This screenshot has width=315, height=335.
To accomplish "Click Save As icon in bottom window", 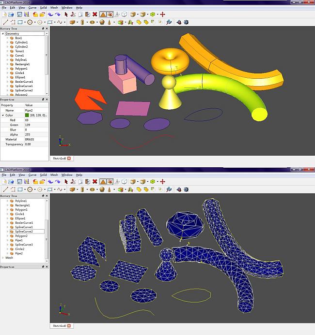I will [27, 182].
